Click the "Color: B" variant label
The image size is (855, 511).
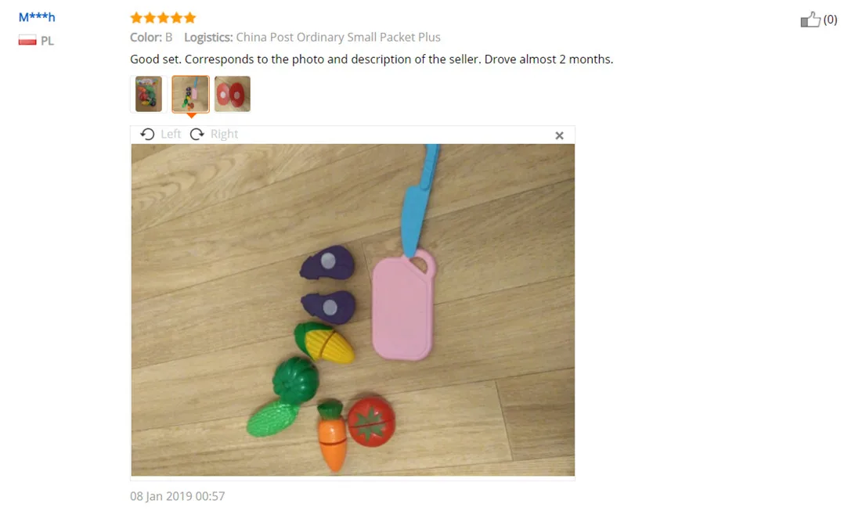coord(151,38)
